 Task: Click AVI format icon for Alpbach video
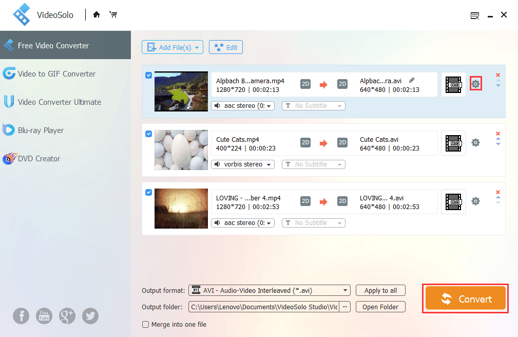[x=453, y=85]
